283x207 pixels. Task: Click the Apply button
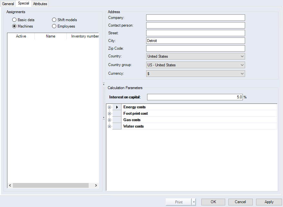click(269, 202)
